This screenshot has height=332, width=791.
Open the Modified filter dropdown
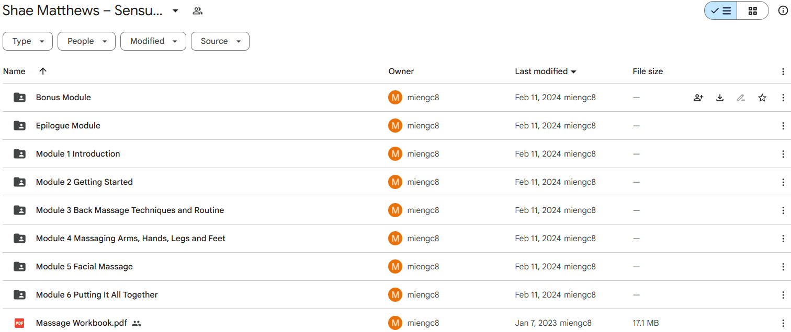153,41
